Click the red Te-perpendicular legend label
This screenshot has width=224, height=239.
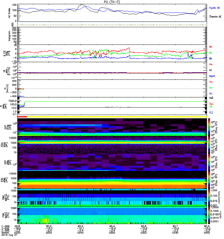pos(211,103)
